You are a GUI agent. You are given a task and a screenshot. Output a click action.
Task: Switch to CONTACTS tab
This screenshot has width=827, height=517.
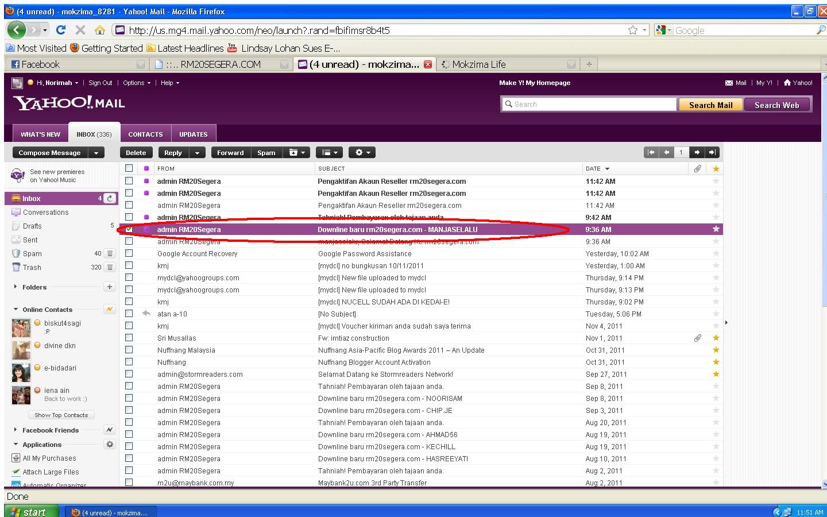click(x=145, y=134)
